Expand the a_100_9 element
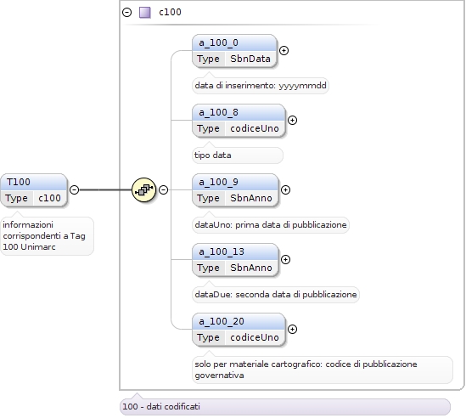This screenshot has width=466, height=418. 285,189
